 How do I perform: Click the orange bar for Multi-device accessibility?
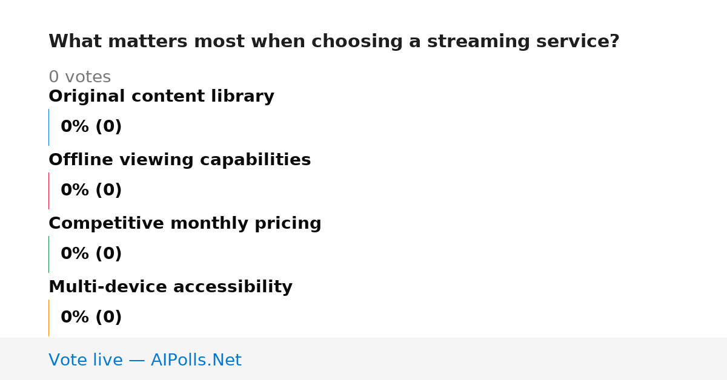click(48, 318)
